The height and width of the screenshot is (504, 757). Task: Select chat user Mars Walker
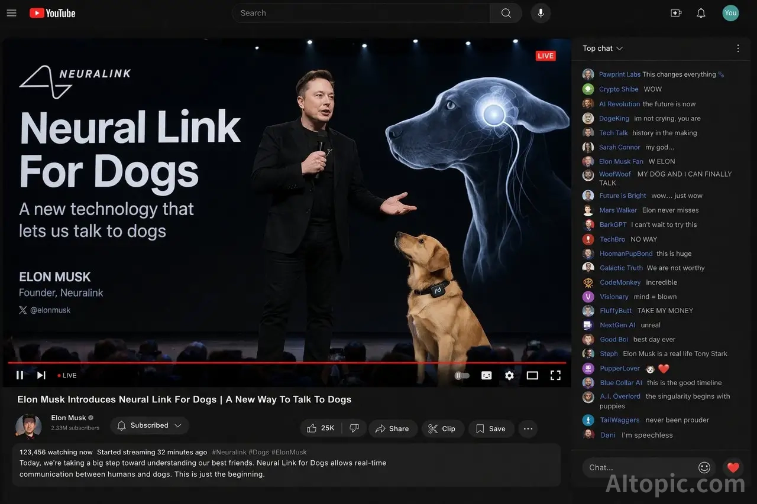[x=618, y=210]
